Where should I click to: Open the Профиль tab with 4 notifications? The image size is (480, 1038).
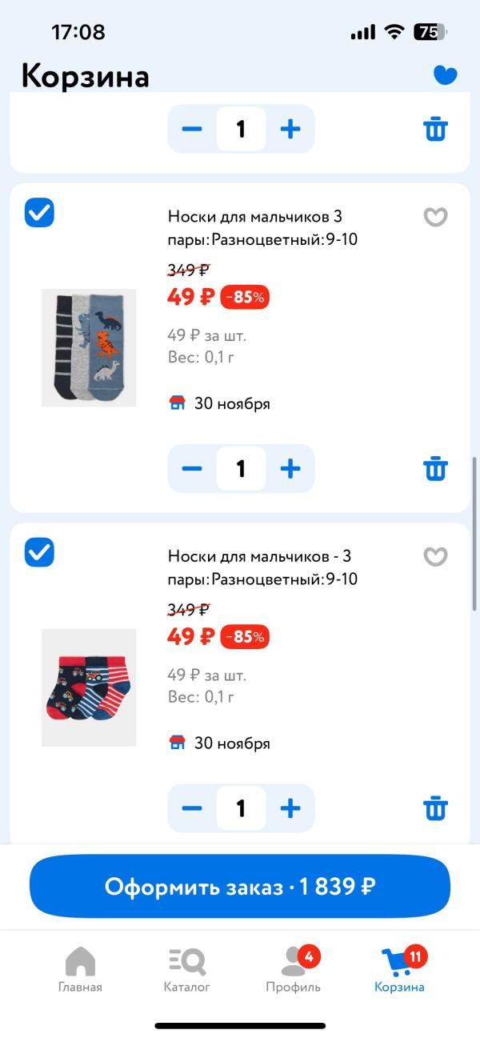tap(294, 969)
